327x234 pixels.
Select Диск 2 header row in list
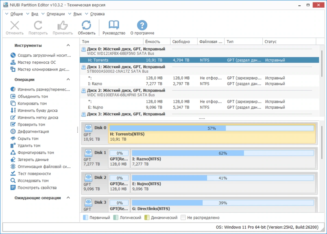click(199, 93)
